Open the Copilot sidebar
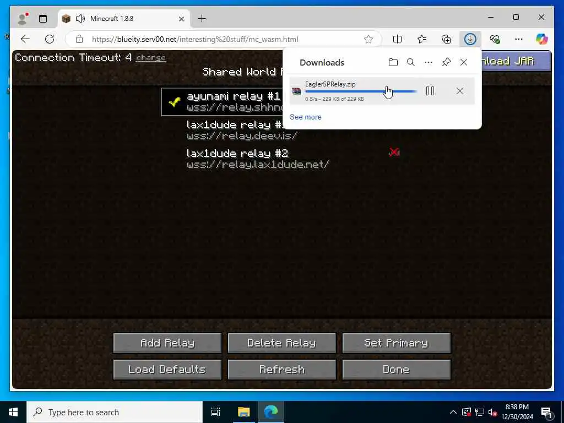Screen dimensions: 564x423 click(x=542, y=39)
